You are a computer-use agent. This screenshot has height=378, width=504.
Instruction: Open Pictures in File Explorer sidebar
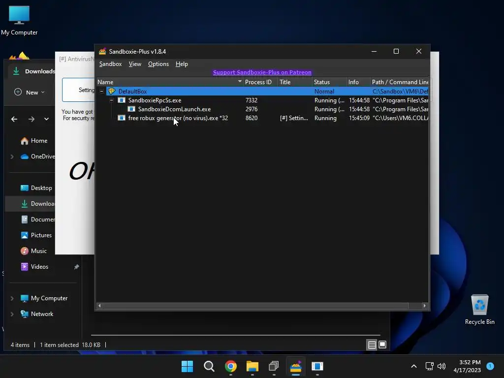point(36,235)
